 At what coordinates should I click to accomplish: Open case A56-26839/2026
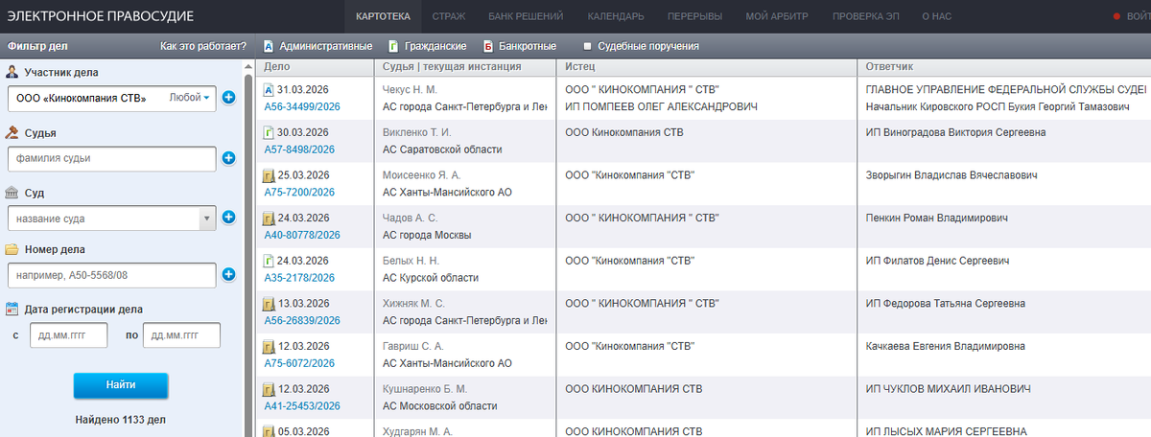(x=302, y=320)
